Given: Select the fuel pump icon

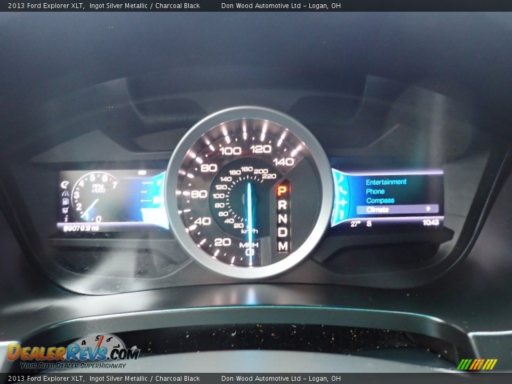Looking at the screenshot, I should tap(65, 202).
